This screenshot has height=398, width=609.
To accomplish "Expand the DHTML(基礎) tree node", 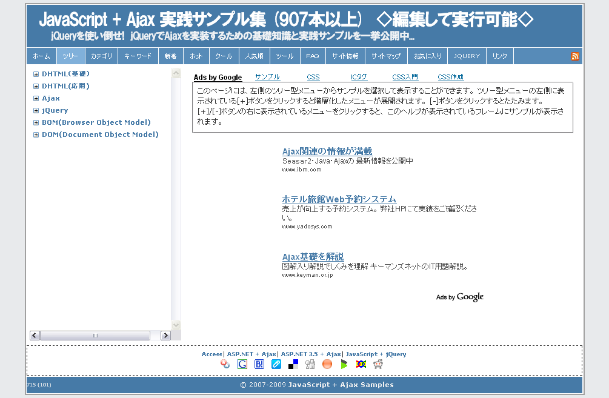I will pyautogui.click(x=36, y=74).
